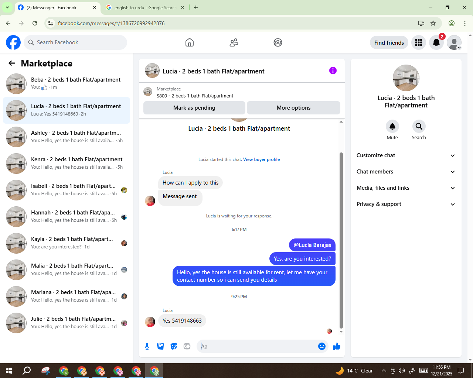Click the More options button
Image resolution: width=473 pixels, height=378 pixels.
(x=293, y=108)
